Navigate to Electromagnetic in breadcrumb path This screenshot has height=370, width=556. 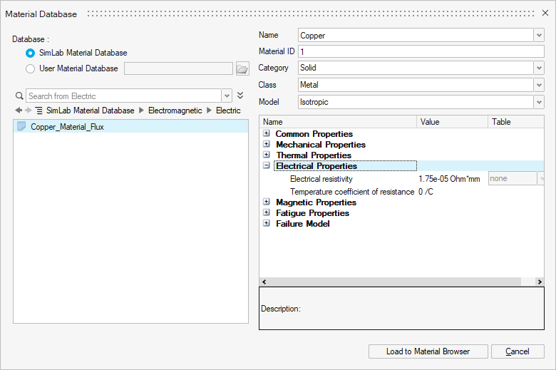click(x=175, y=111)
